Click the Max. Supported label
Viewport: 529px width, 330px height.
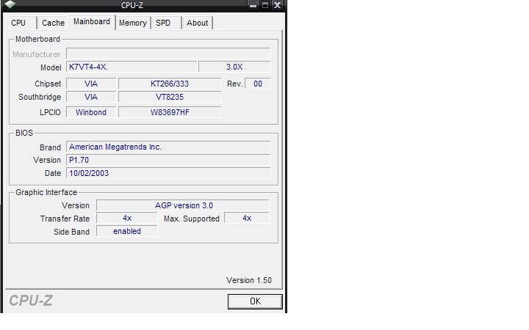pos(192,219)
